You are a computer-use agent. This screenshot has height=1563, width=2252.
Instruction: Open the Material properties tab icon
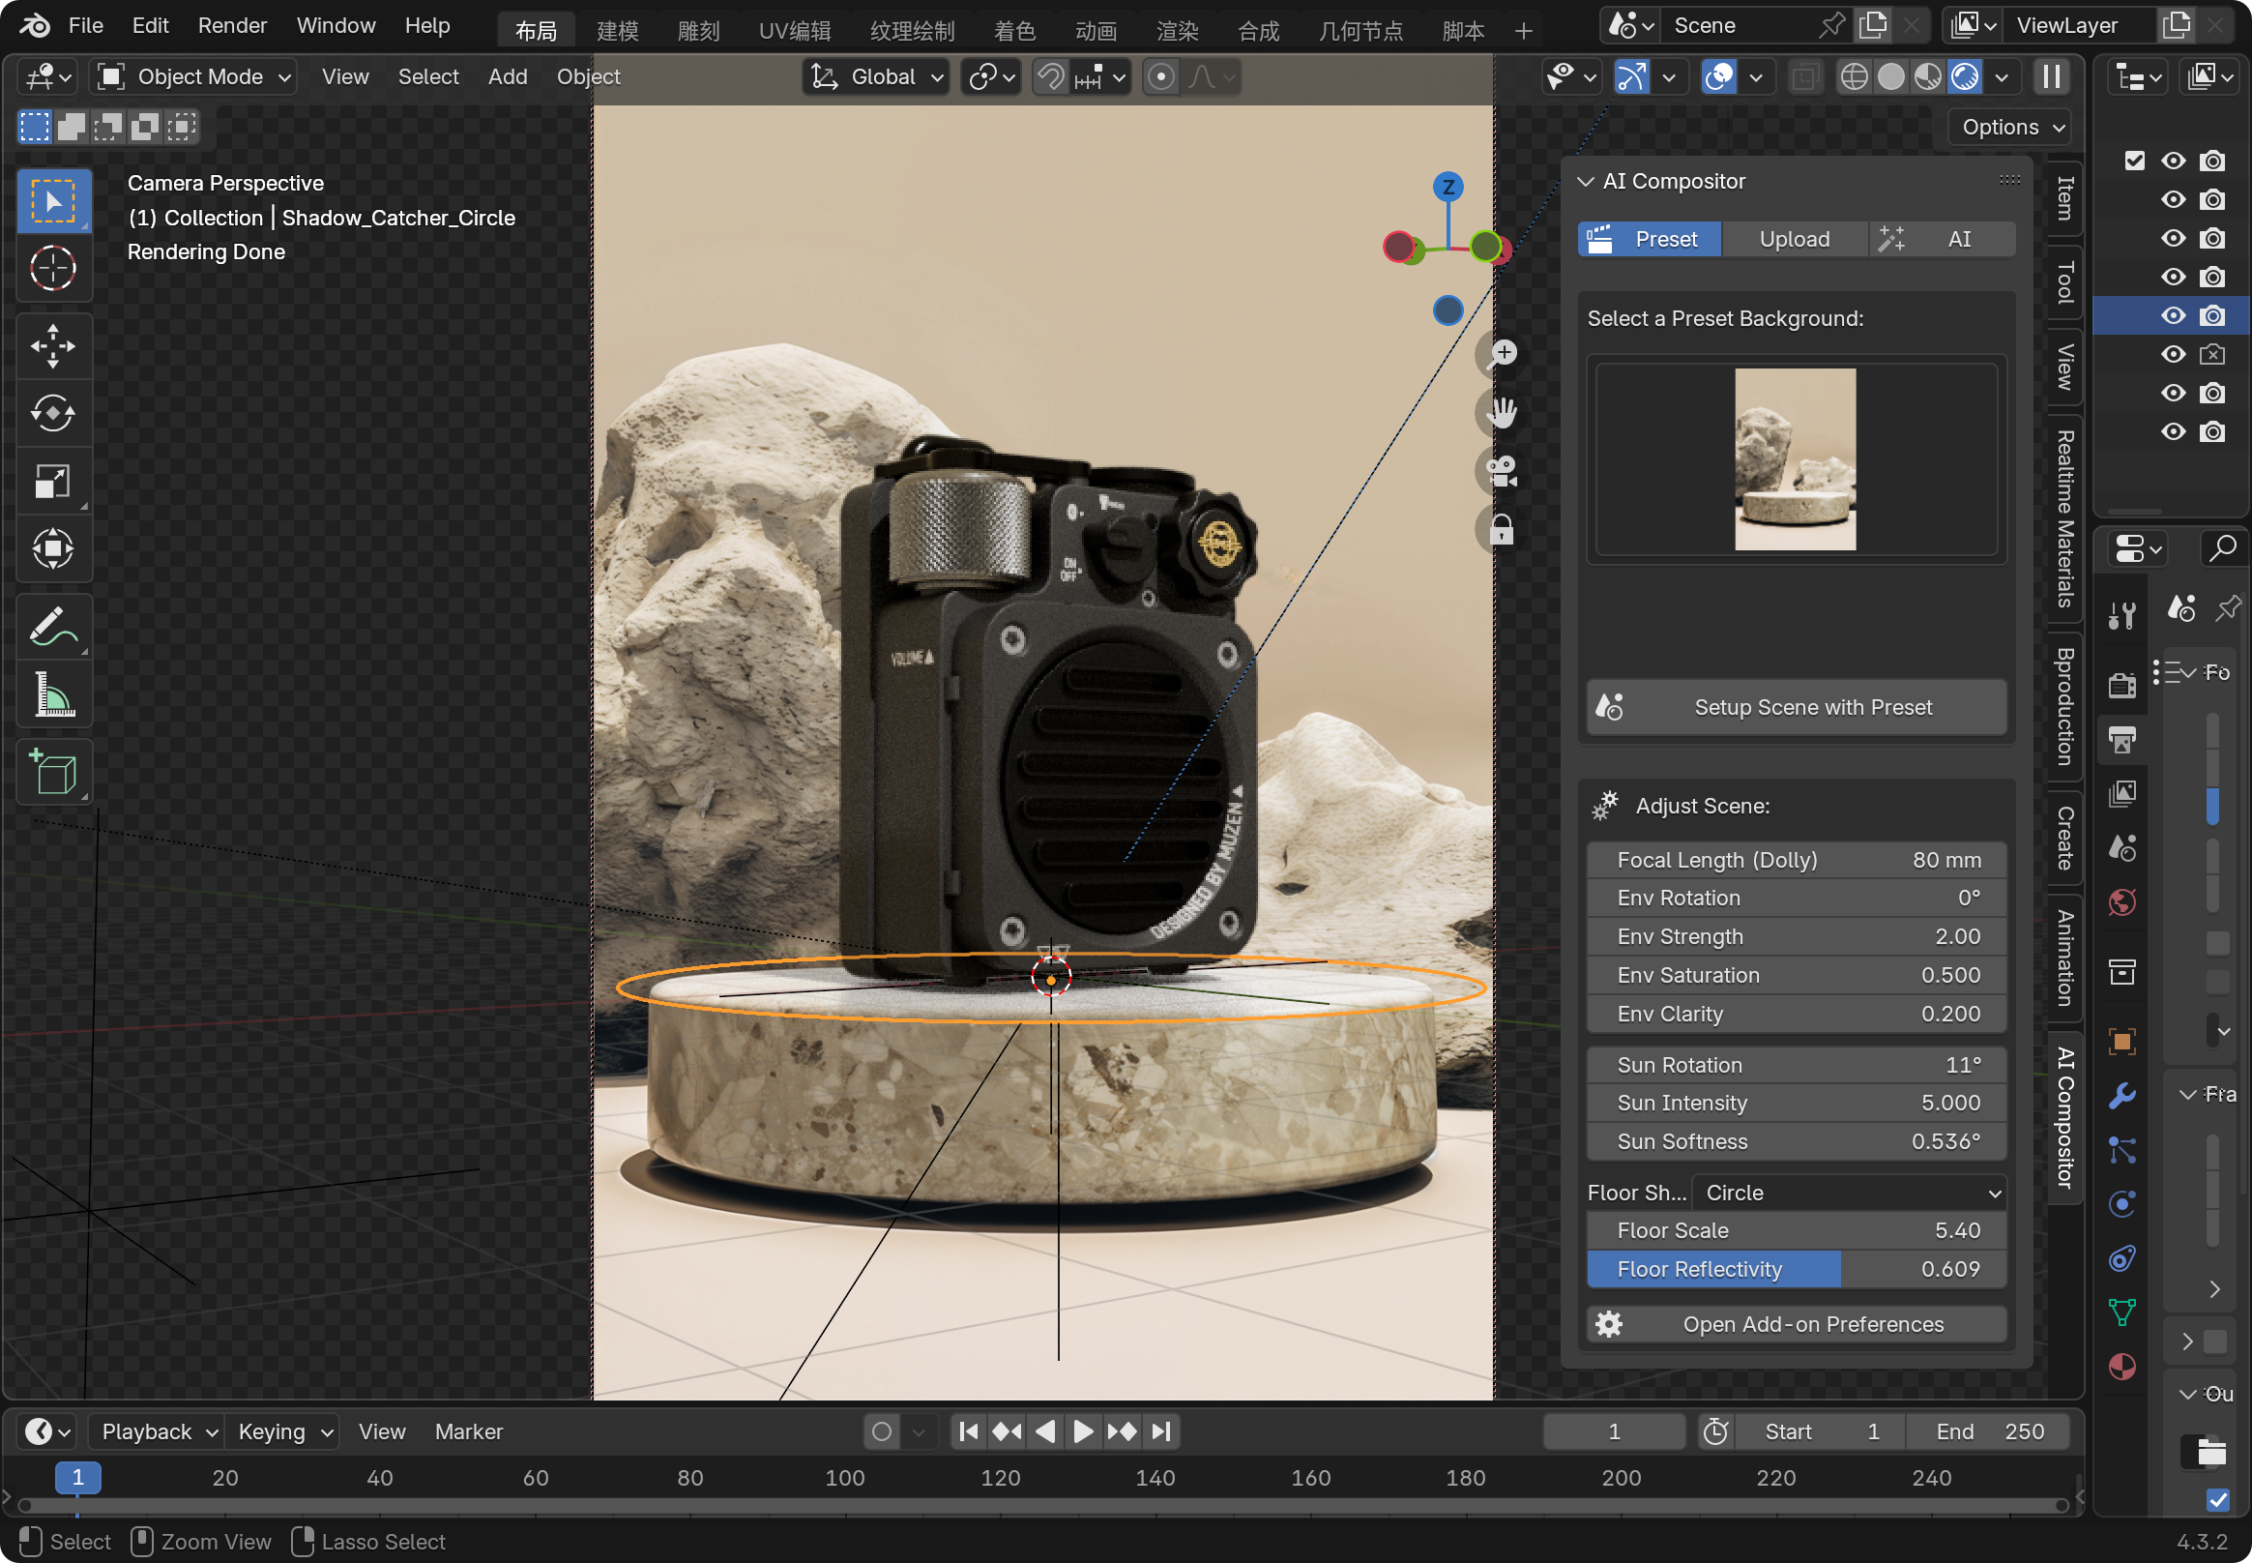point(2121,1366)
